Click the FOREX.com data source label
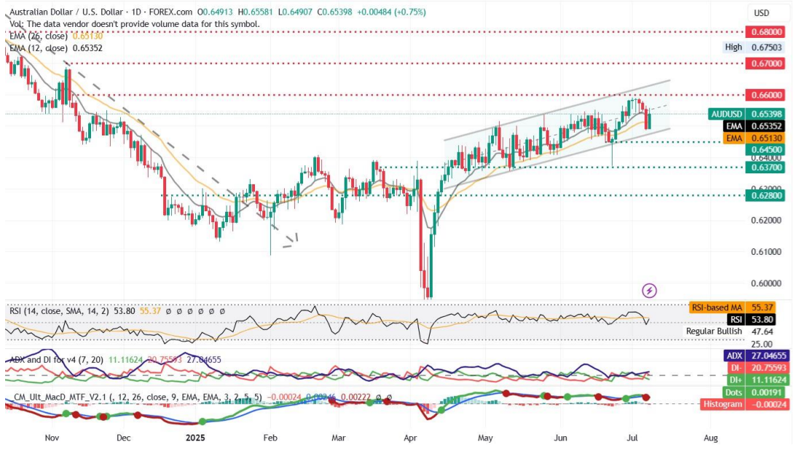Image resolution: width=799 pixels, height=453 pixels. coord(170,12)
